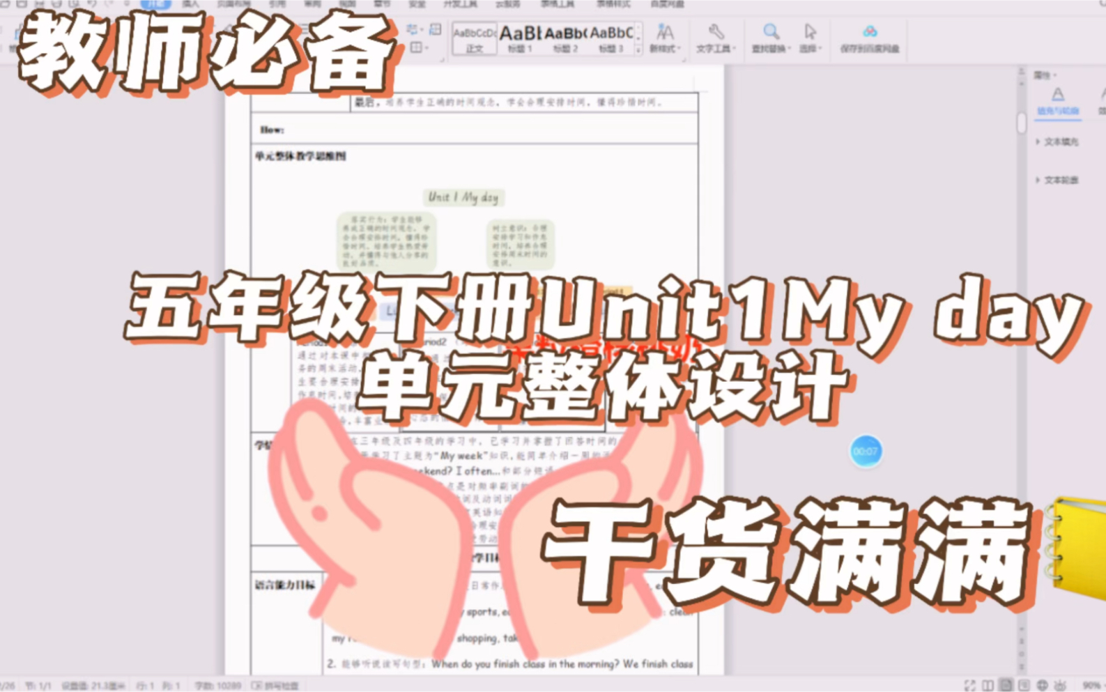Switch to reading layout view icon
Screen dimensions: 1106x692
click(988, 686)
